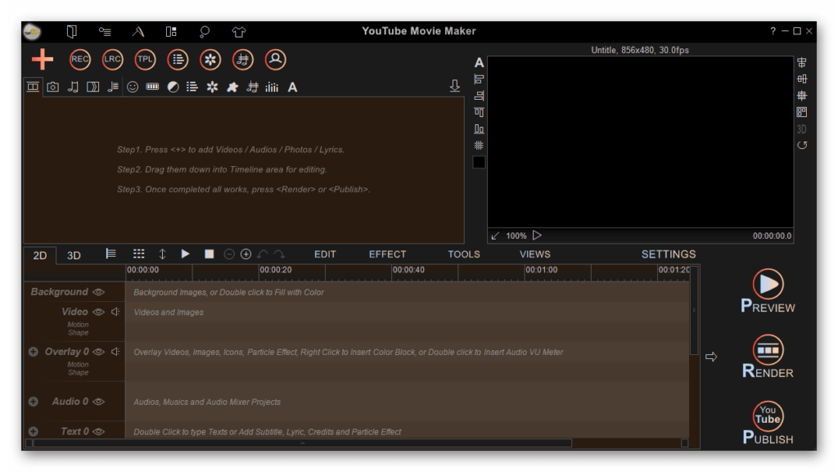Open the round user profile button
This screenshot has height=472, width=838.
coord(276,59)
